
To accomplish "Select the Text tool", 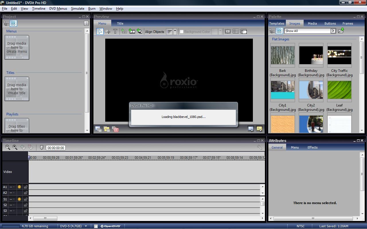I will 115,31.
